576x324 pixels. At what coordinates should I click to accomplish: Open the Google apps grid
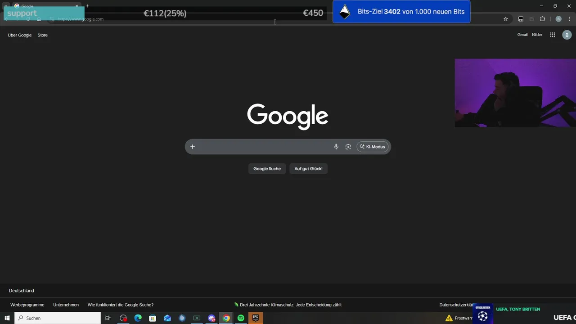tap(553, 35)
